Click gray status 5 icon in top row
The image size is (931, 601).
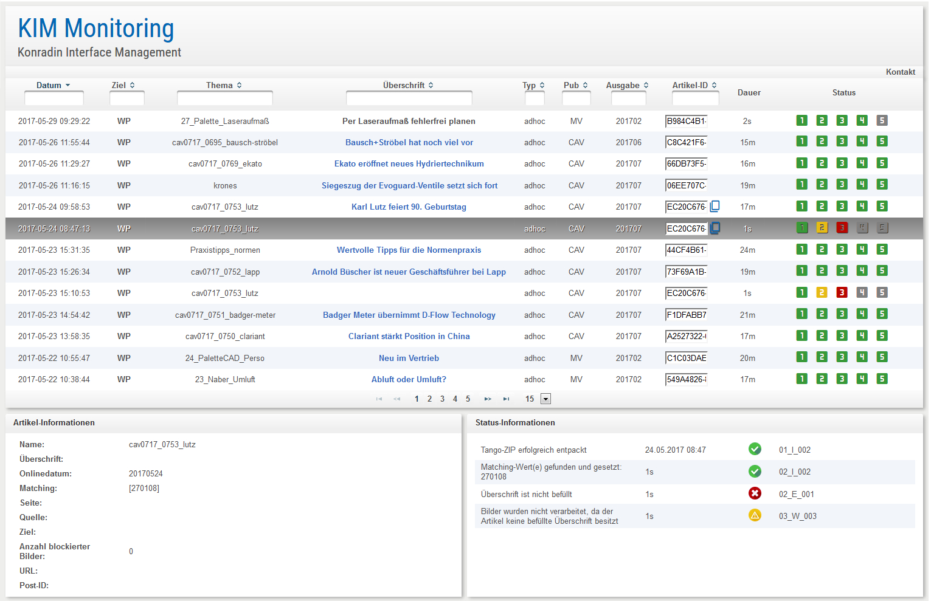pos(882,120)
